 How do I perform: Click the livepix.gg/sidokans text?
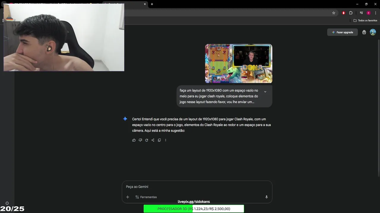pyautogui.click(x=194, y=202)
